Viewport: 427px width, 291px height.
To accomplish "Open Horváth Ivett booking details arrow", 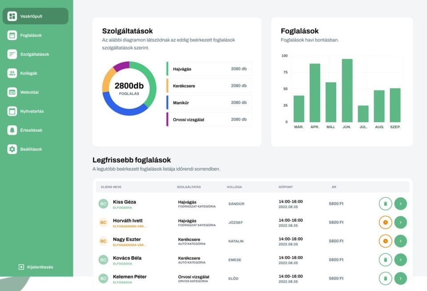I will pos(400,223).
